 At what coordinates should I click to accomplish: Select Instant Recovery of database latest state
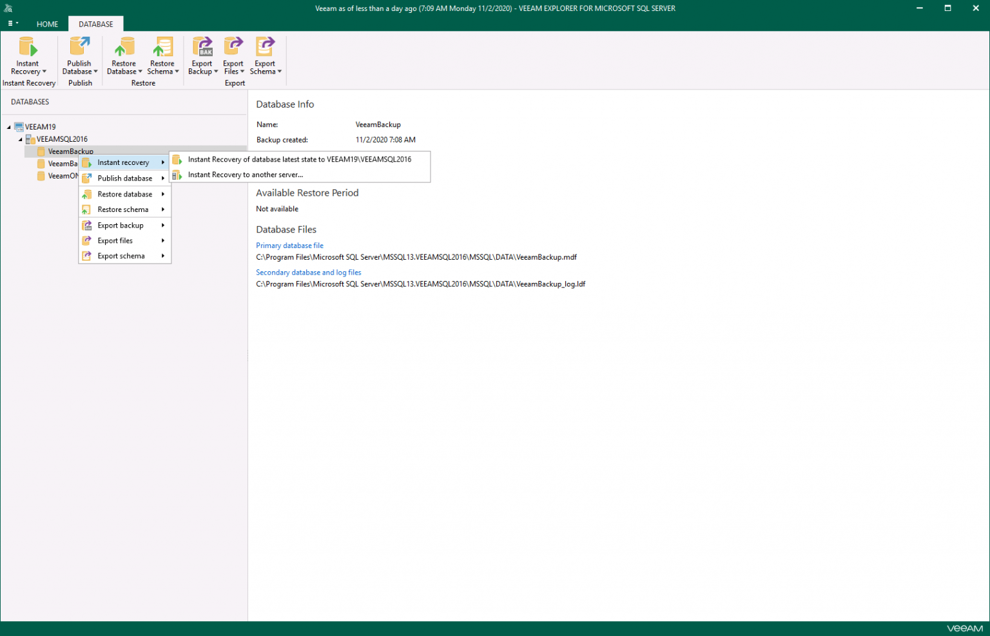[299, 159]
